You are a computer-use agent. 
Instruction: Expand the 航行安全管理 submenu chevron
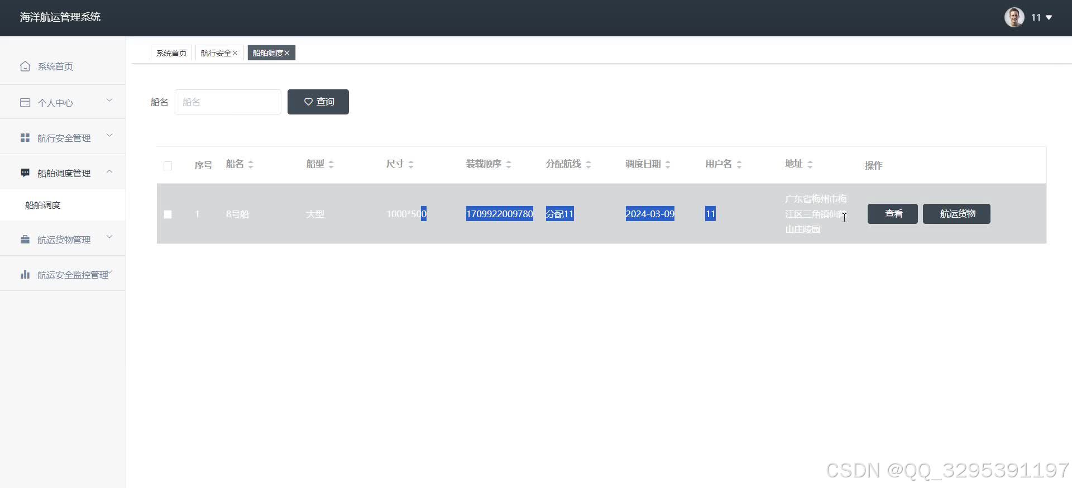click(x=109, y=136)
